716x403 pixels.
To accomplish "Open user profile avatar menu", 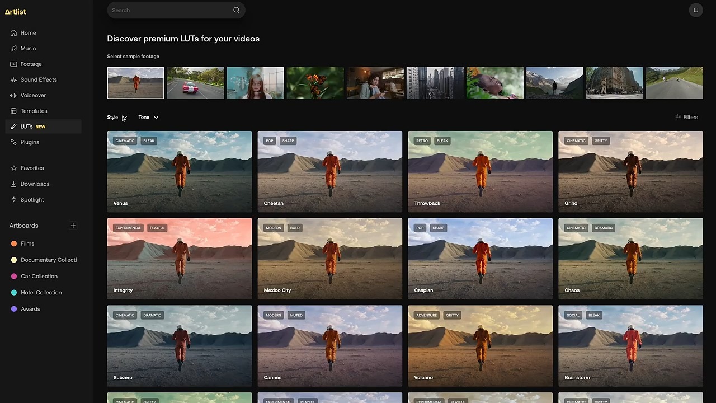I will coord(696,10).
